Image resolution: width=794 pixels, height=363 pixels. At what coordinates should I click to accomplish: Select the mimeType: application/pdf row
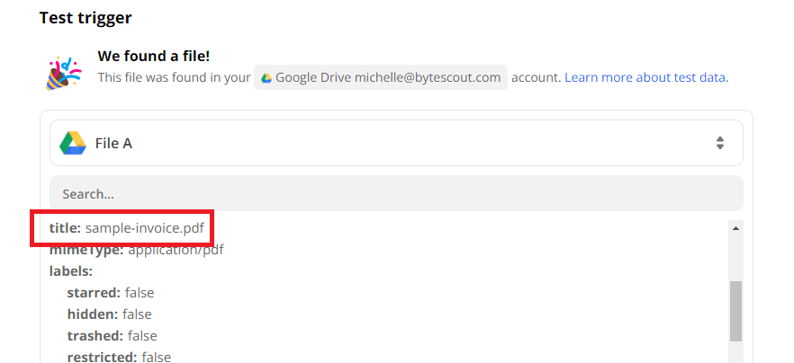coord(136,250)
